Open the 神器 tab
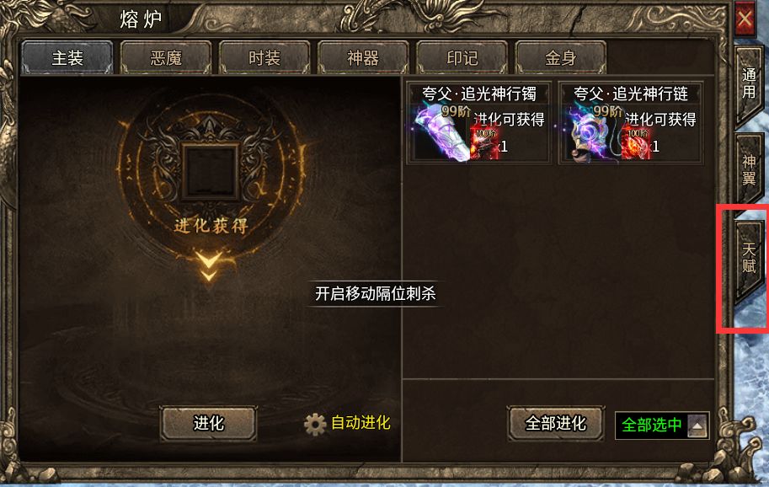 click(x=363, y=58)
